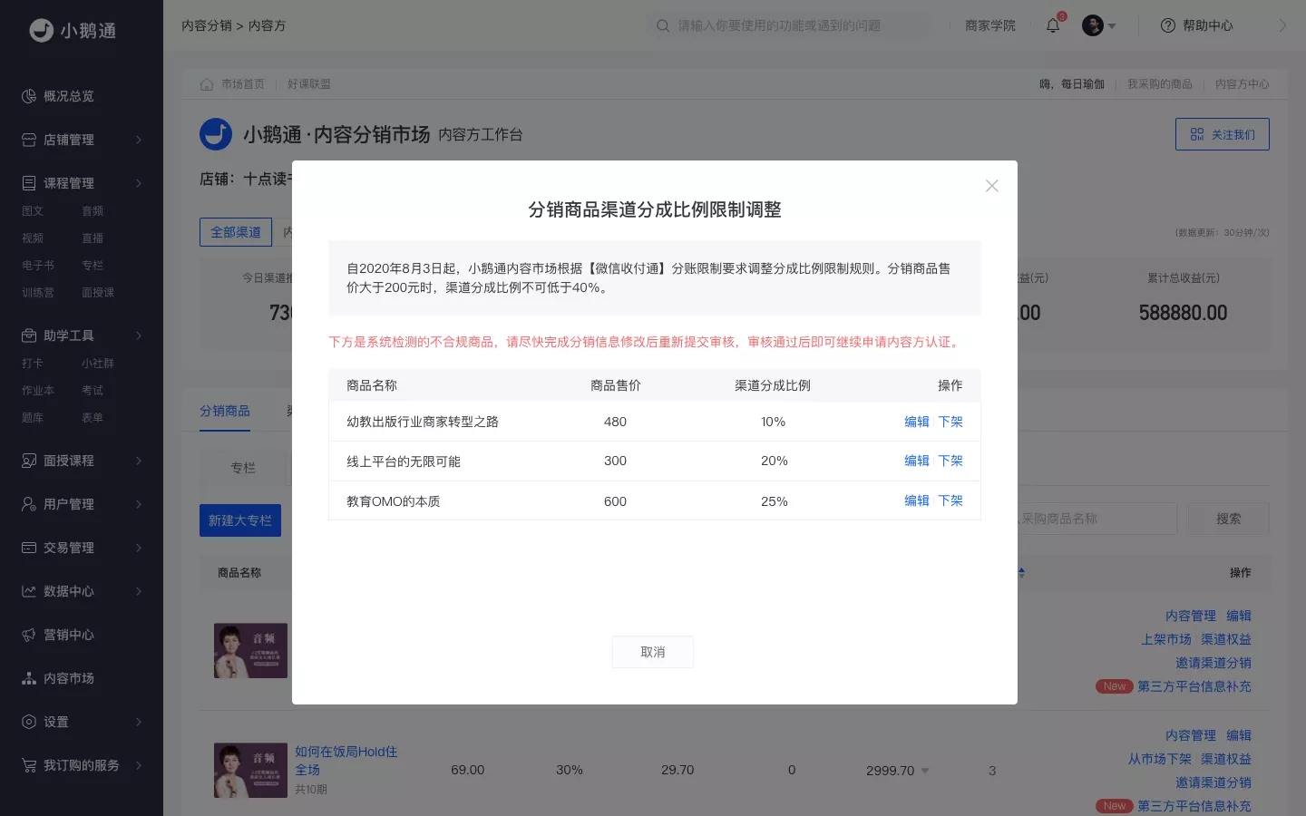This screenshot has height=816, width=1306.
Task: Expand the 数据中心 menu chevron
Action: [139, 591]
